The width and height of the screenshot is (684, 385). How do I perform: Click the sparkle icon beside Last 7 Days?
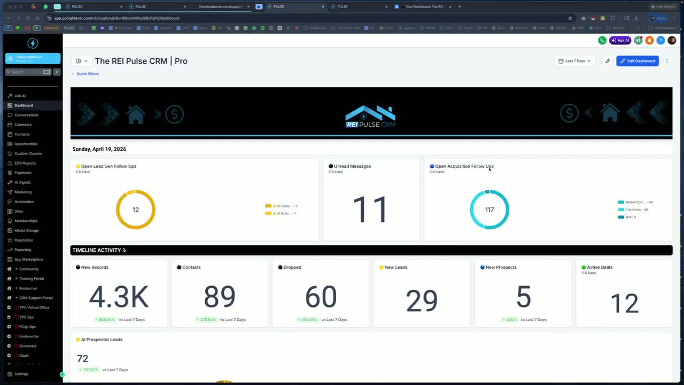click(608, 61)
